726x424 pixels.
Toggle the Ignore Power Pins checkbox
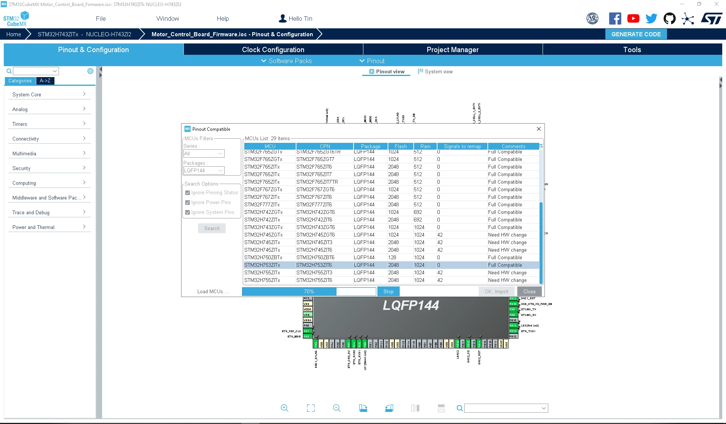188,203
